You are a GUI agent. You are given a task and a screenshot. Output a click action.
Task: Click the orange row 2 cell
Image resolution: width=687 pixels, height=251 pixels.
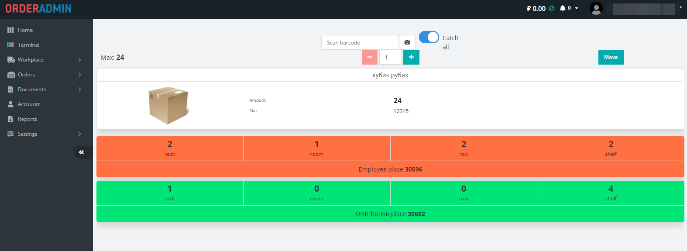click(x=464, y=148)
